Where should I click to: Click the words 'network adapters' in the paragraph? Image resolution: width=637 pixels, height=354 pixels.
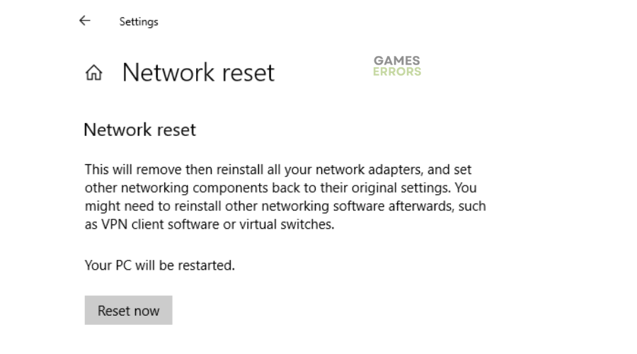pyautogui.click(x=369, y=169)
